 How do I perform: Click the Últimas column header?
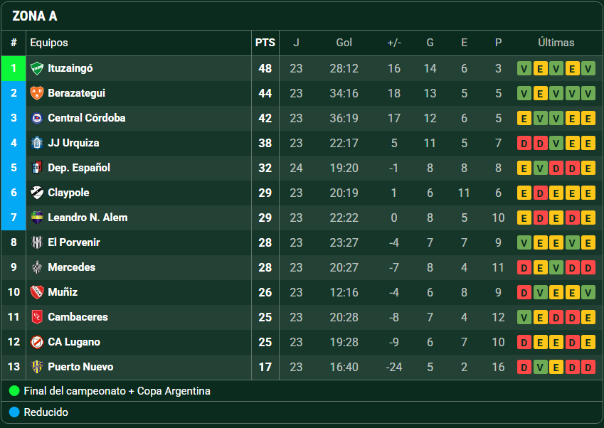pyautogui.click(x=556, y=43)
